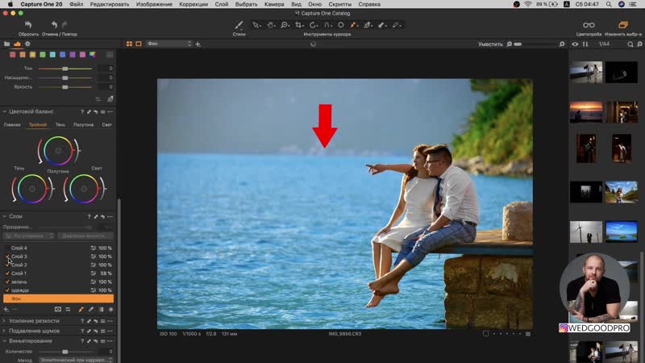Click the Redo arrow in toolbar
Screen dimensions: 645x363
coord(64,25)
